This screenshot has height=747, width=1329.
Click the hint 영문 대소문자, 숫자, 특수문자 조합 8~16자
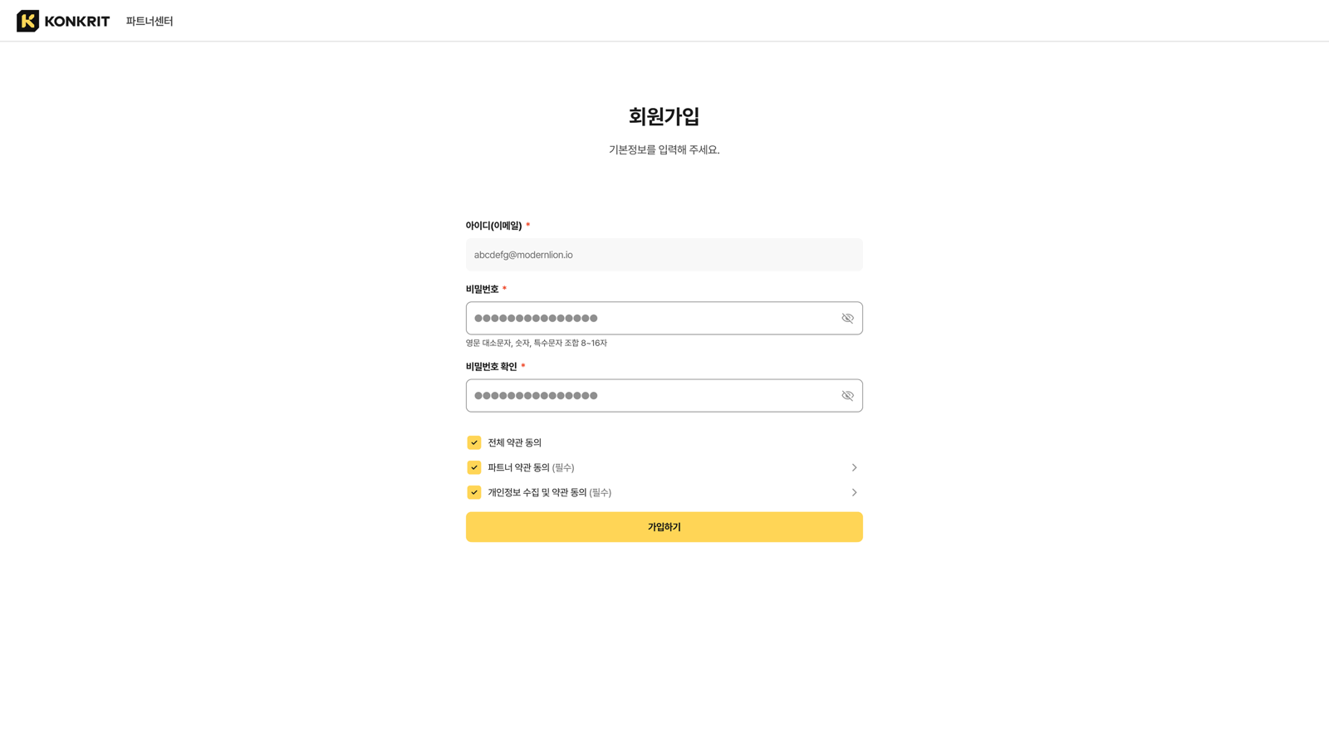pos(537,343)
